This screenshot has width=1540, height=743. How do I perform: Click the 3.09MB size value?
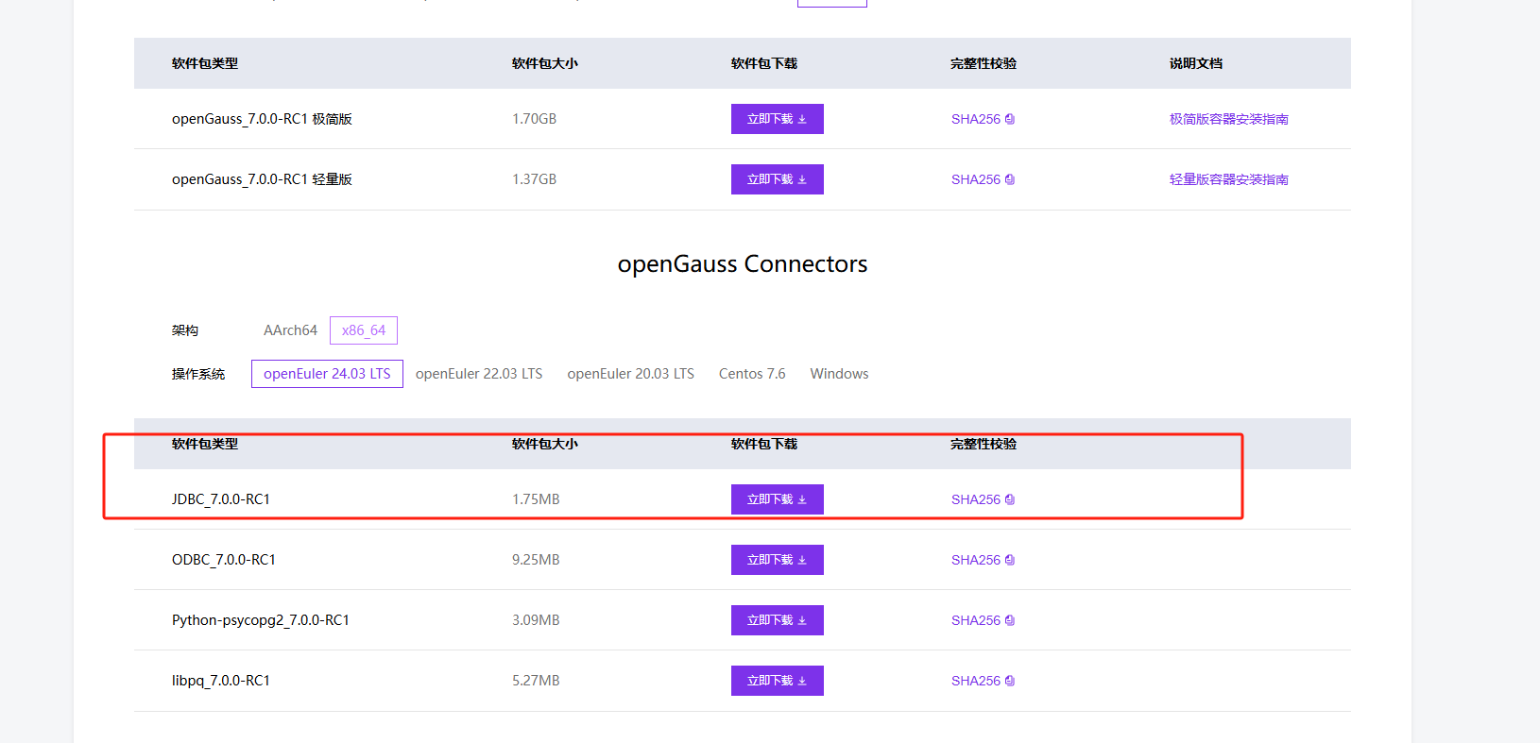click(x=536, y=620)
